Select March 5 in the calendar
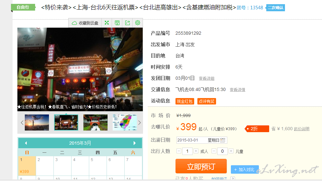322x181 pixels. [98, 166]
